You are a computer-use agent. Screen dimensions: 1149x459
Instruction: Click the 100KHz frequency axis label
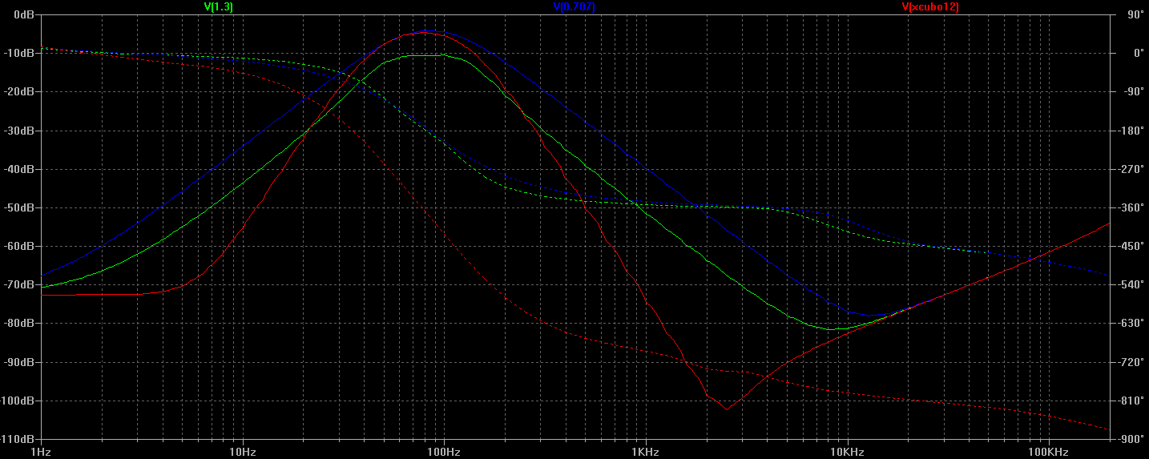click(1048, 453)
